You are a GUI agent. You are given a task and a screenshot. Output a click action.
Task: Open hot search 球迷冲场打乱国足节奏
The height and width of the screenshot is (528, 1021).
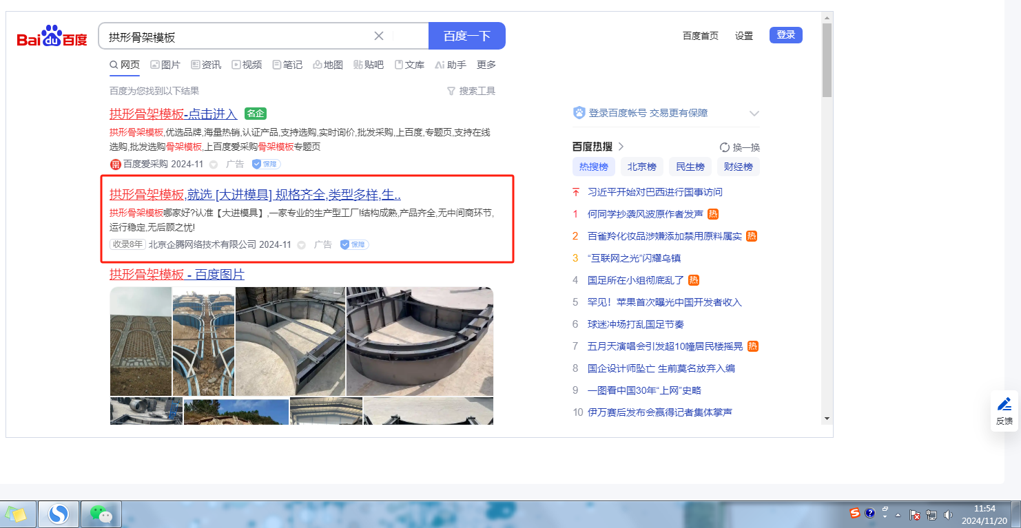tap(636, 324)
